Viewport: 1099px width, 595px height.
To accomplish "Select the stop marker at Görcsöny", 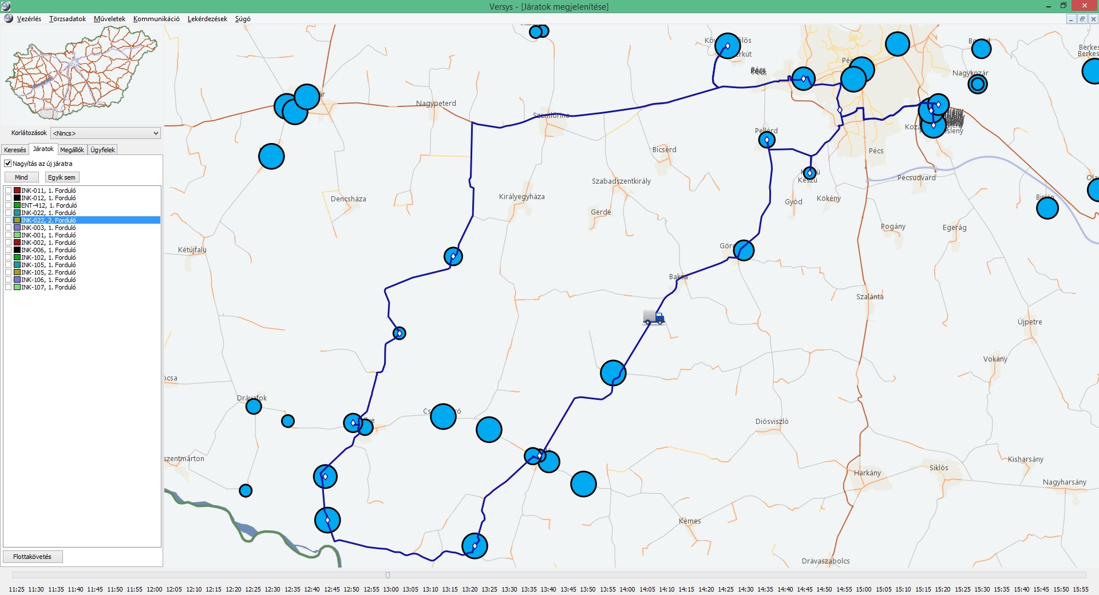I will click(x=744, y=250).
